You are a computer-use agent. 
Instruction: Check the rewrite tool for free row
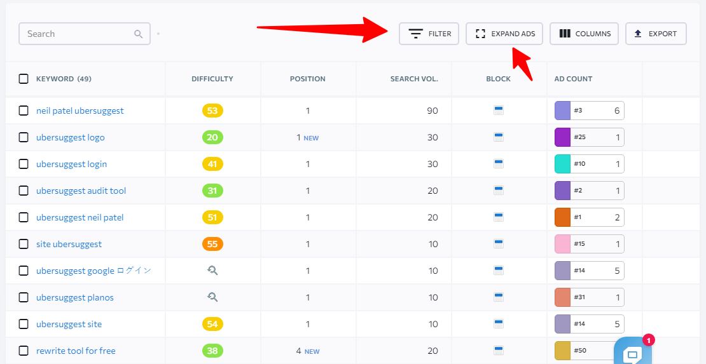tap(24, 351)
